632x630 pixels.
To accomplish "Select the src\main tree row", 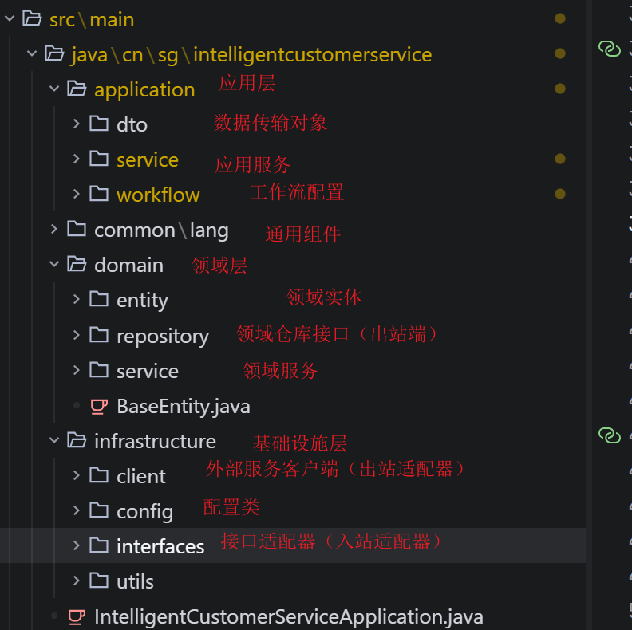I will (x=293, y=18).
